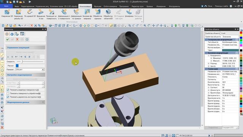Open the Текущая UCS dropdown

point(230,127)
